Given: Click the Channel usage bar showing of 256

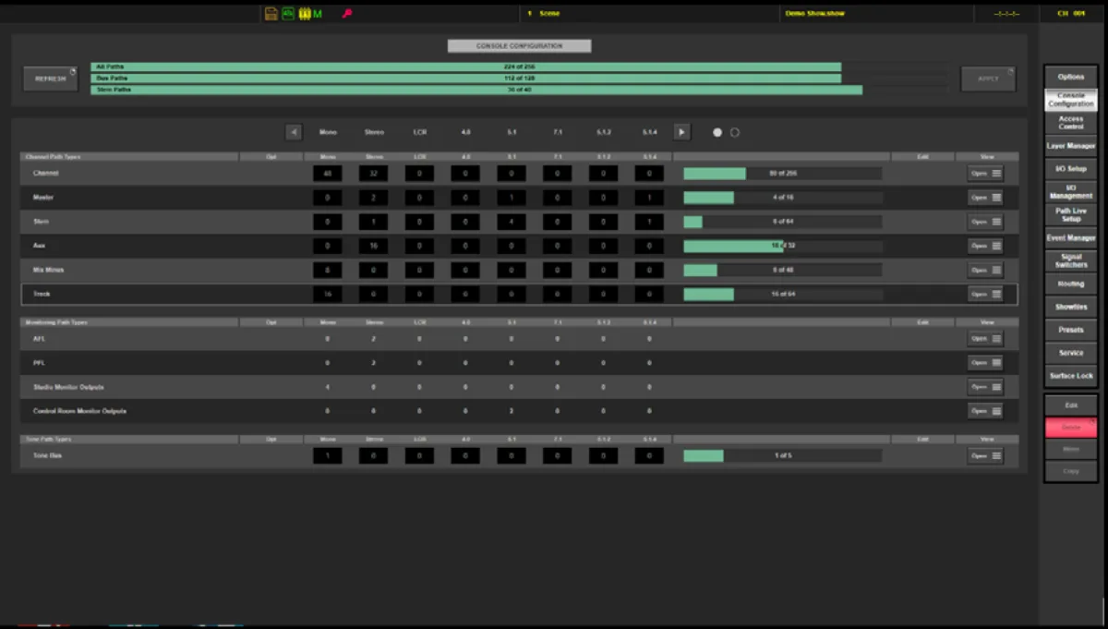Looking at the screenshot, I should coord(782,174).
